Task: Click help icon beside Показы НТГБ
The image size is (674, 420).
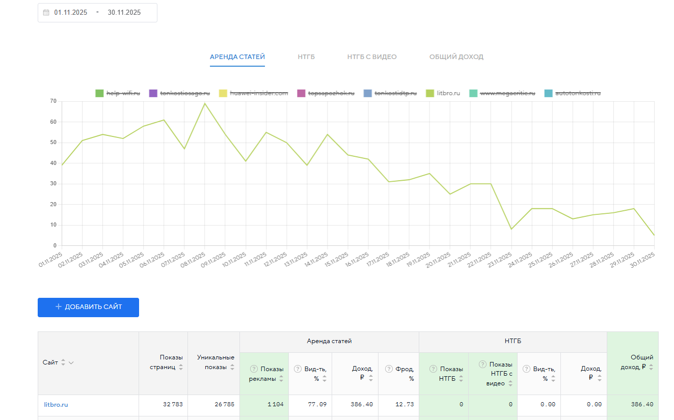Action: [x=433, y=369]
